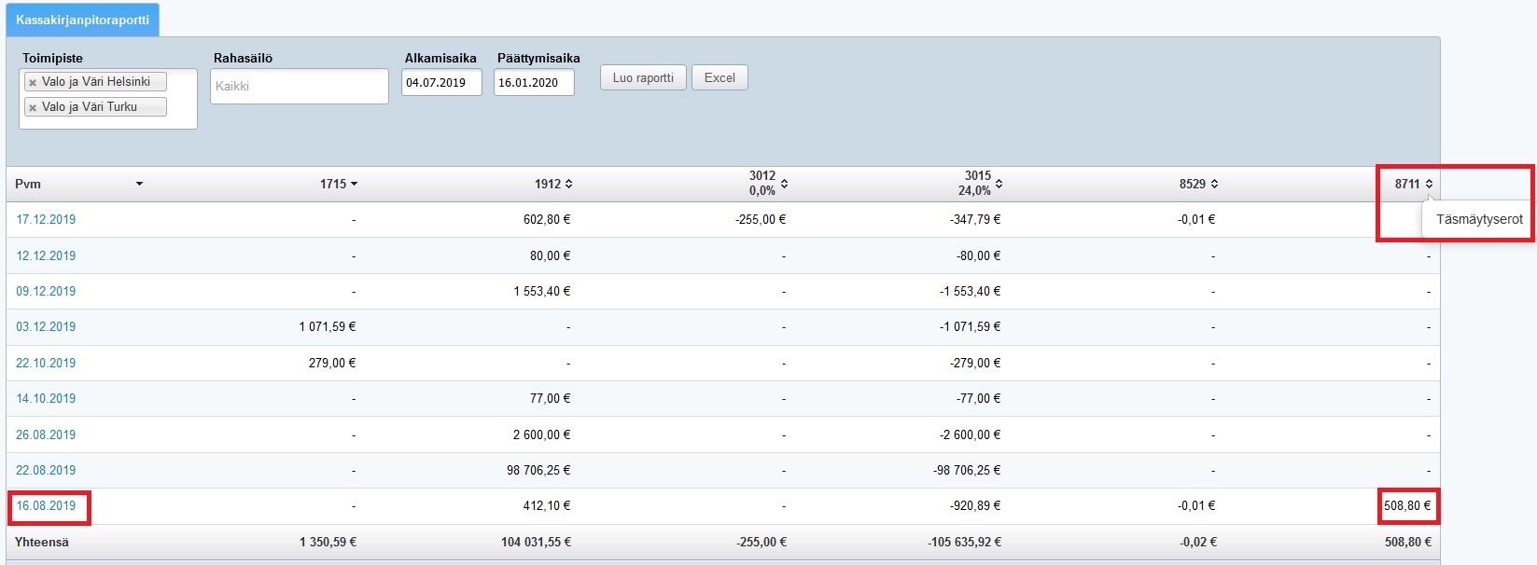1537x565 pixels.
Task: Sort by column 8529 arrows
Action: [1214, 185]
